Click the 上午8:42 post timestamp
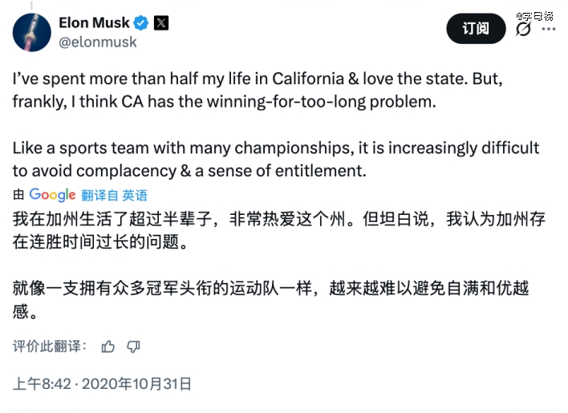The height and width of the screenshot is (413, 568). pyautogui.click(x=39, y=384)
